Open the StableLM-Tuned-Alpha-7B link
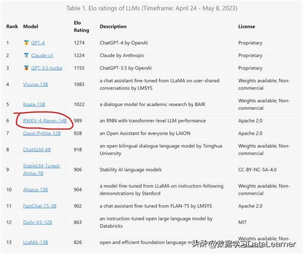 [x=41, y=170]
